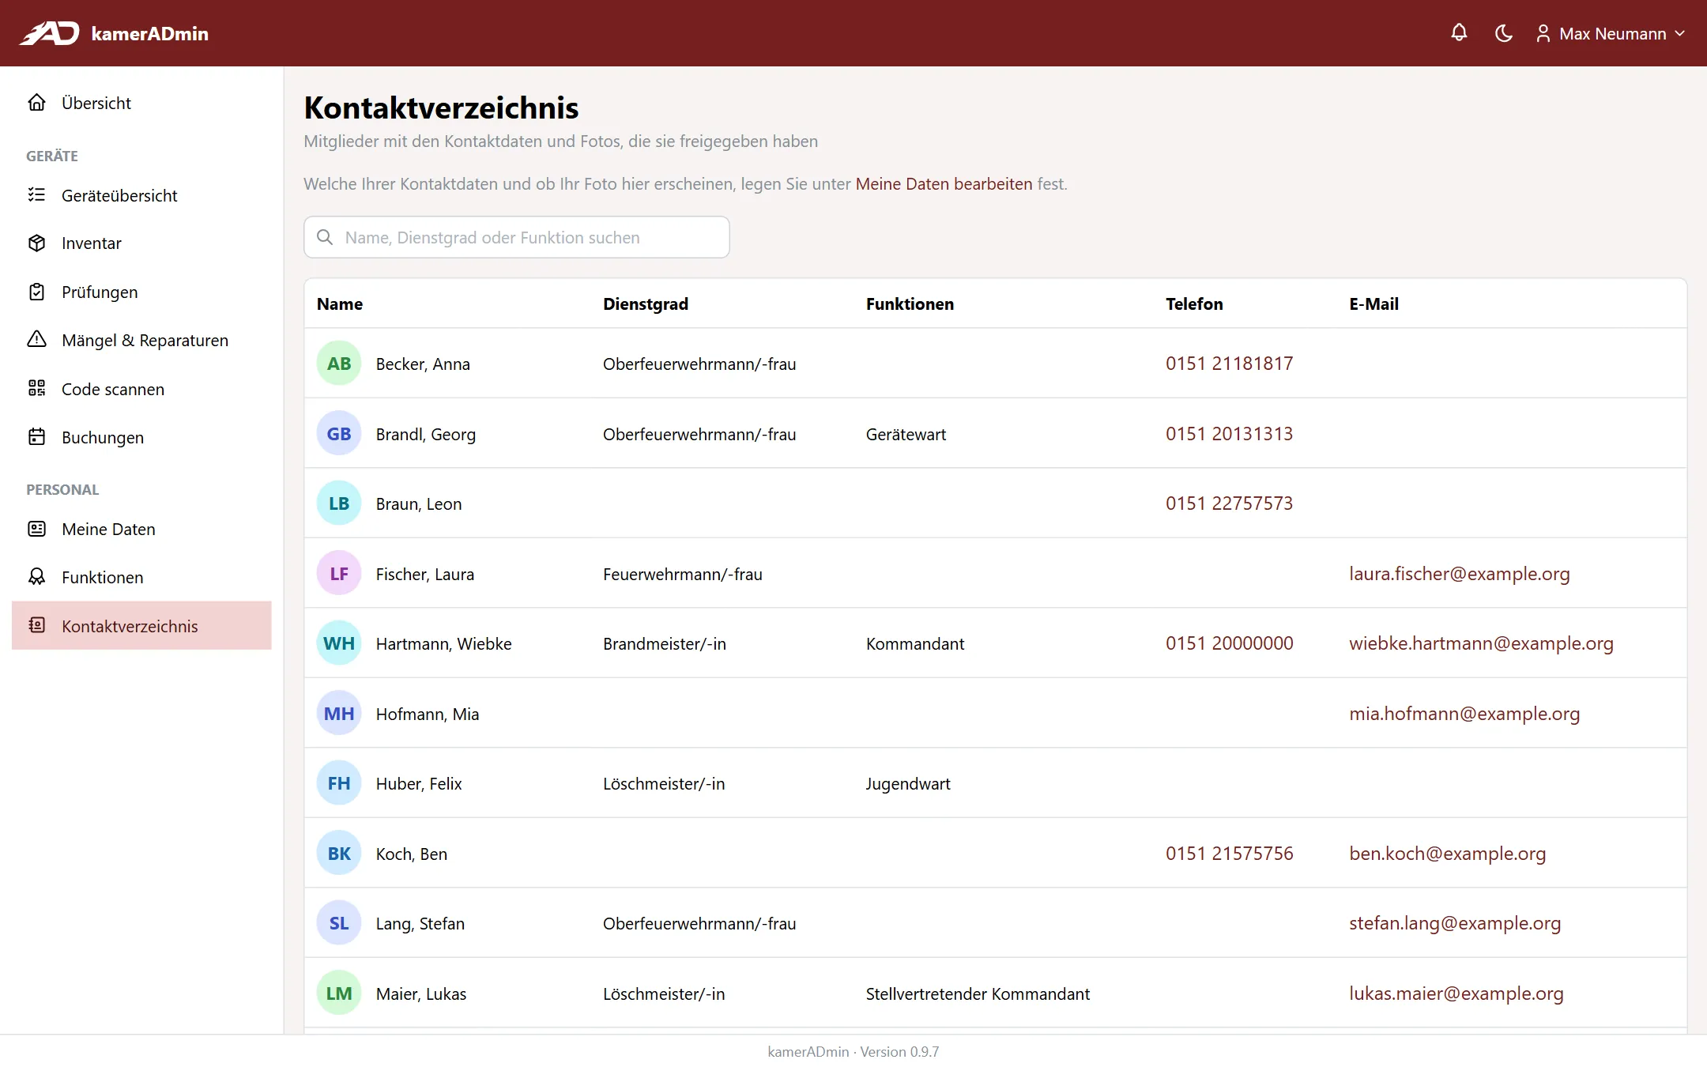This screenshot has width=1707, height=1067.
Task: Open Mängel & Reparaturen
Action: [141, 340]
